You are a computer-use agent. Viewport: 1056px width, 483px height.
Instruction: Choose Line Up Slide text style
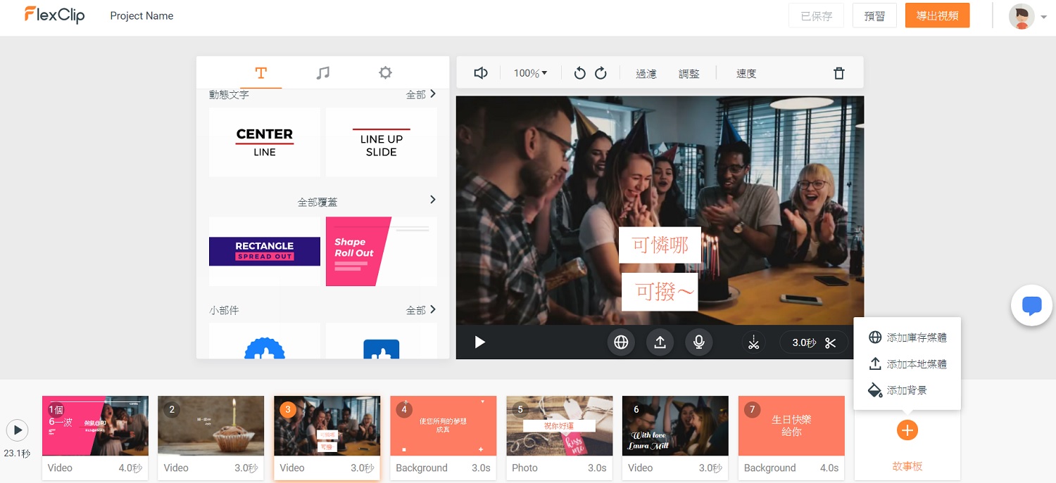click(x=382, y=142)
